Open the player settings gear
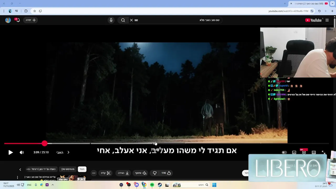This screenshot has width=336, height=189. 304,152
